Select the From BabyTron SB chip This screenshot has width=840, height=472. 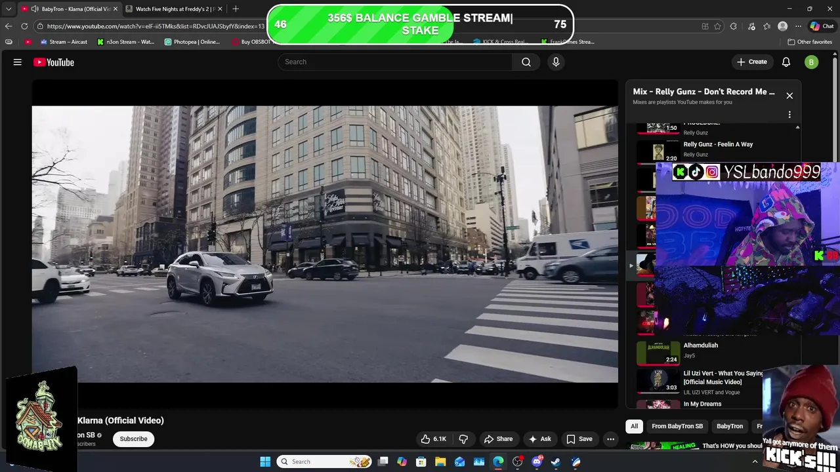click(x=677, y=426)
